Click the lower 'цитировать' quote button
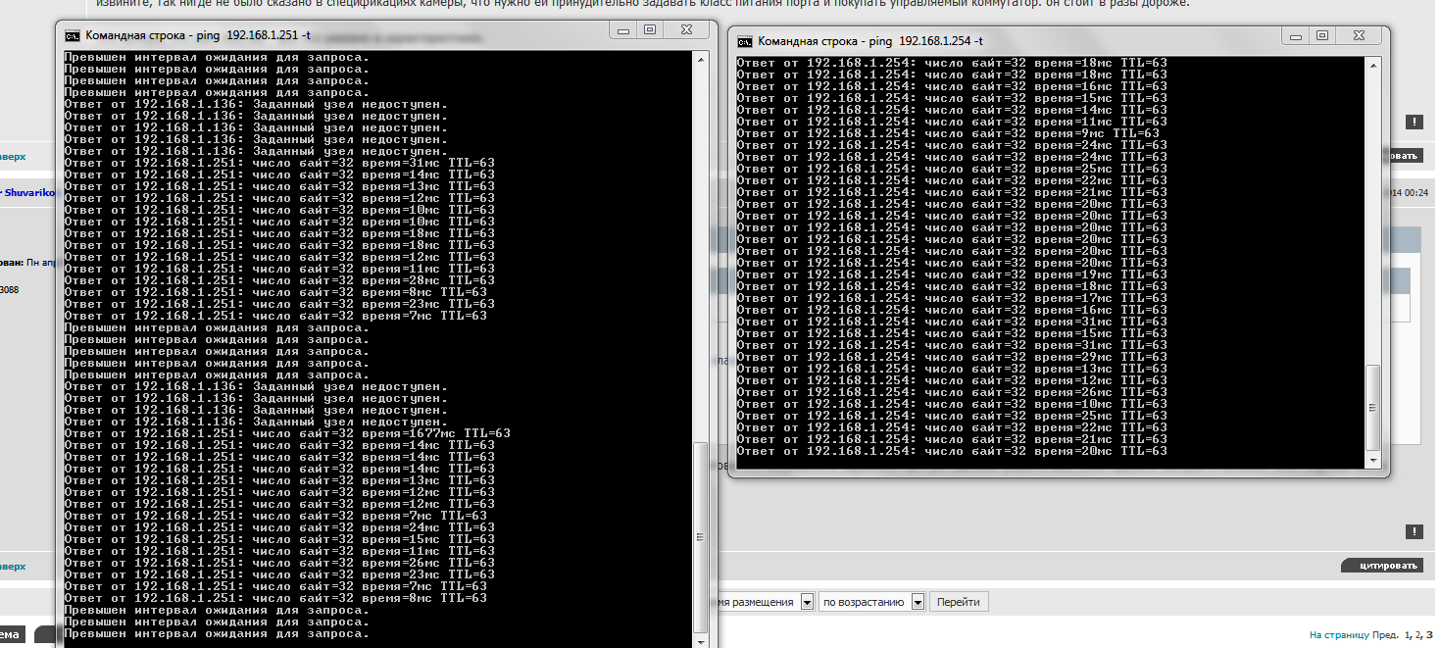This screenshot has height=648, width=1440. [x=1382, y=566]
